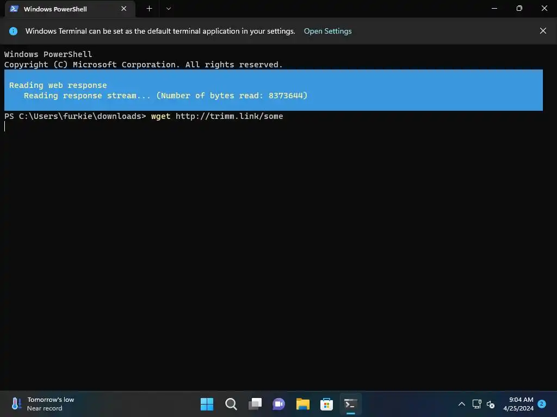Open taskbar Search
Screen dimensions: 557x417
pyautogui.click(x=231, y=404)
